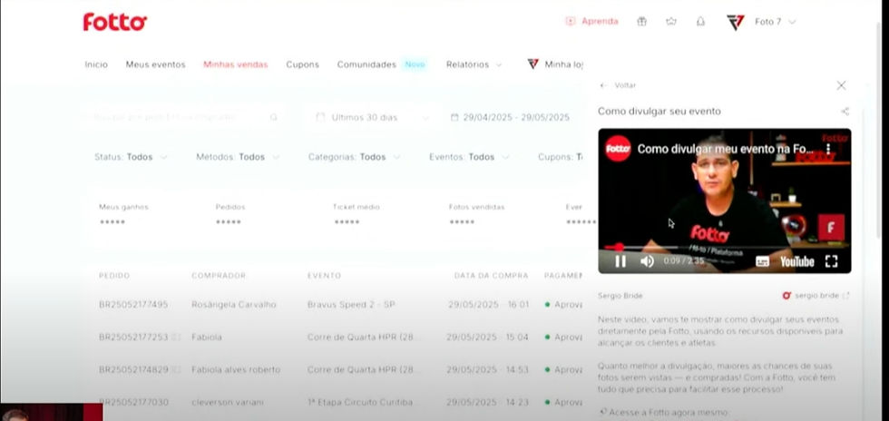Click buyer Fabiola alves roberto
This screenshot has width=889, height=421.
coord(236,369)
